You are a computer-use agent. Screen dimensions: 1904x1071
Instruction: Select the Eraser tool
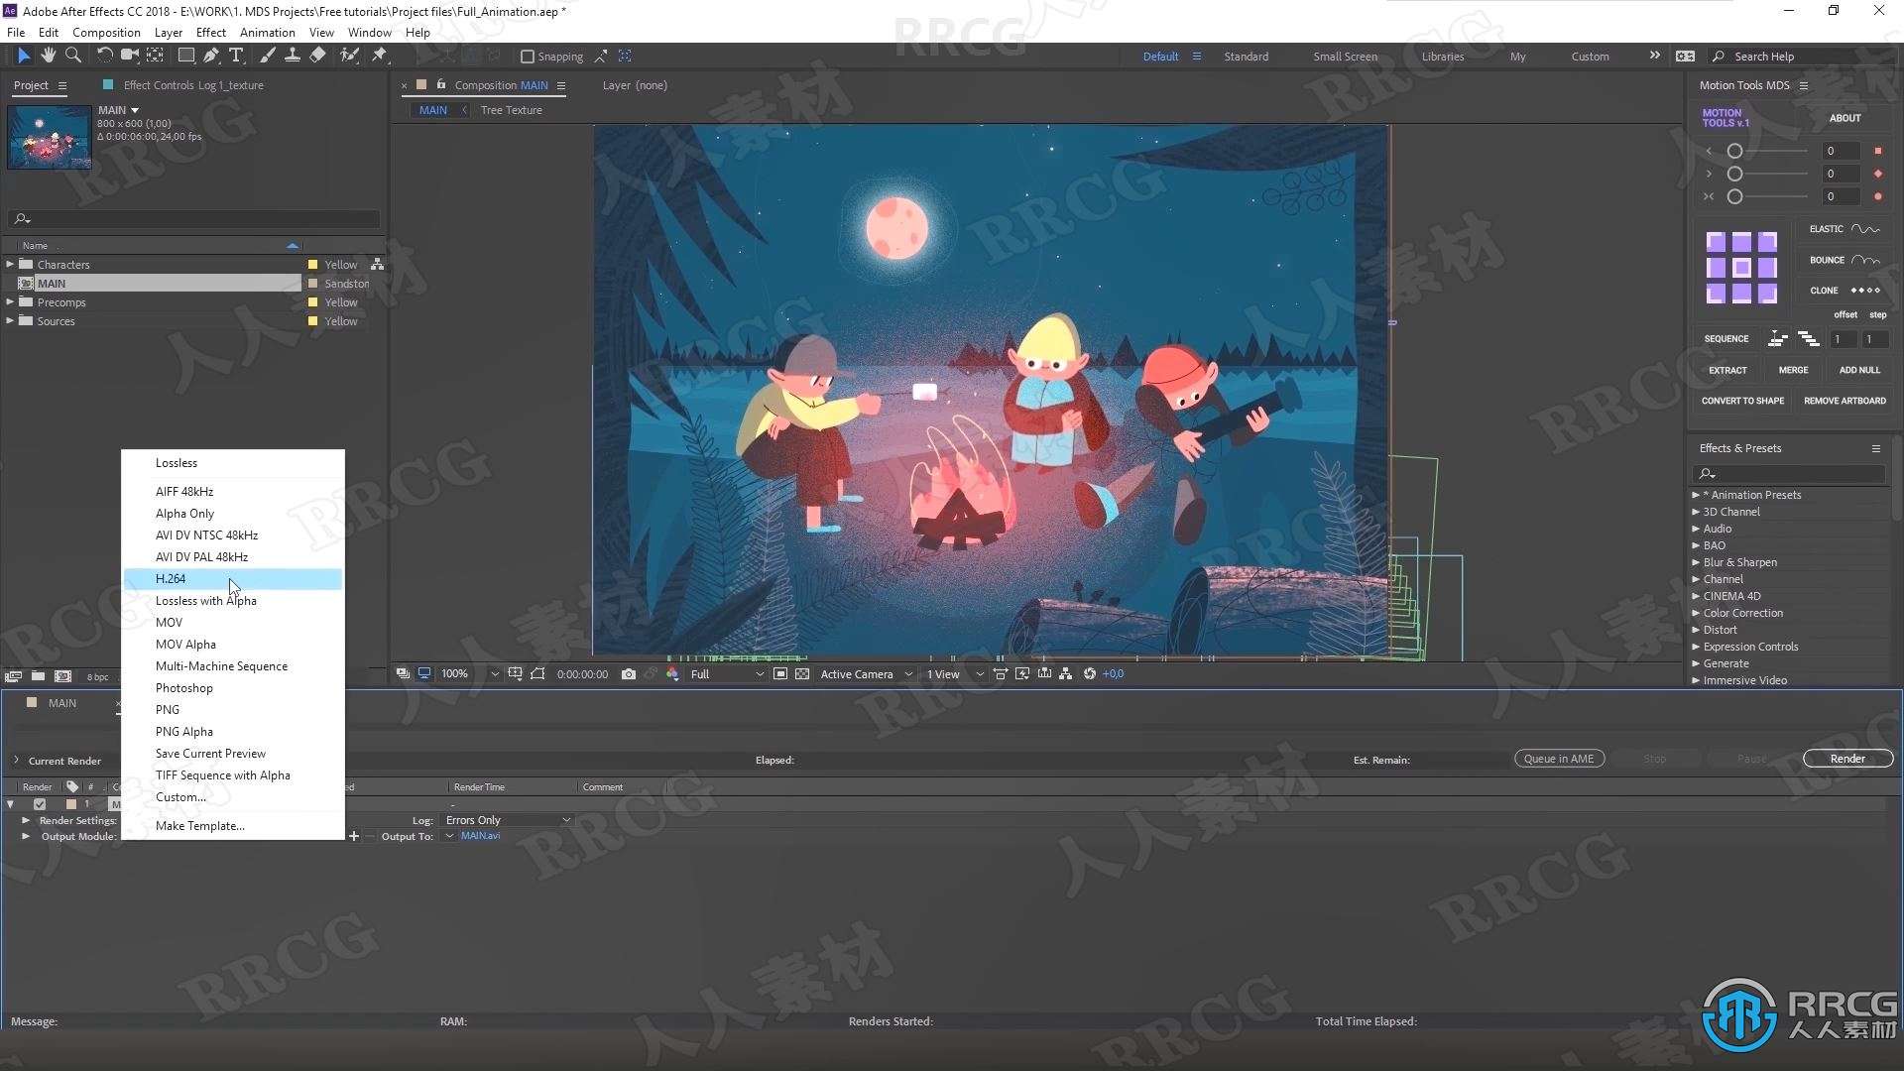[x=317, y=56]
